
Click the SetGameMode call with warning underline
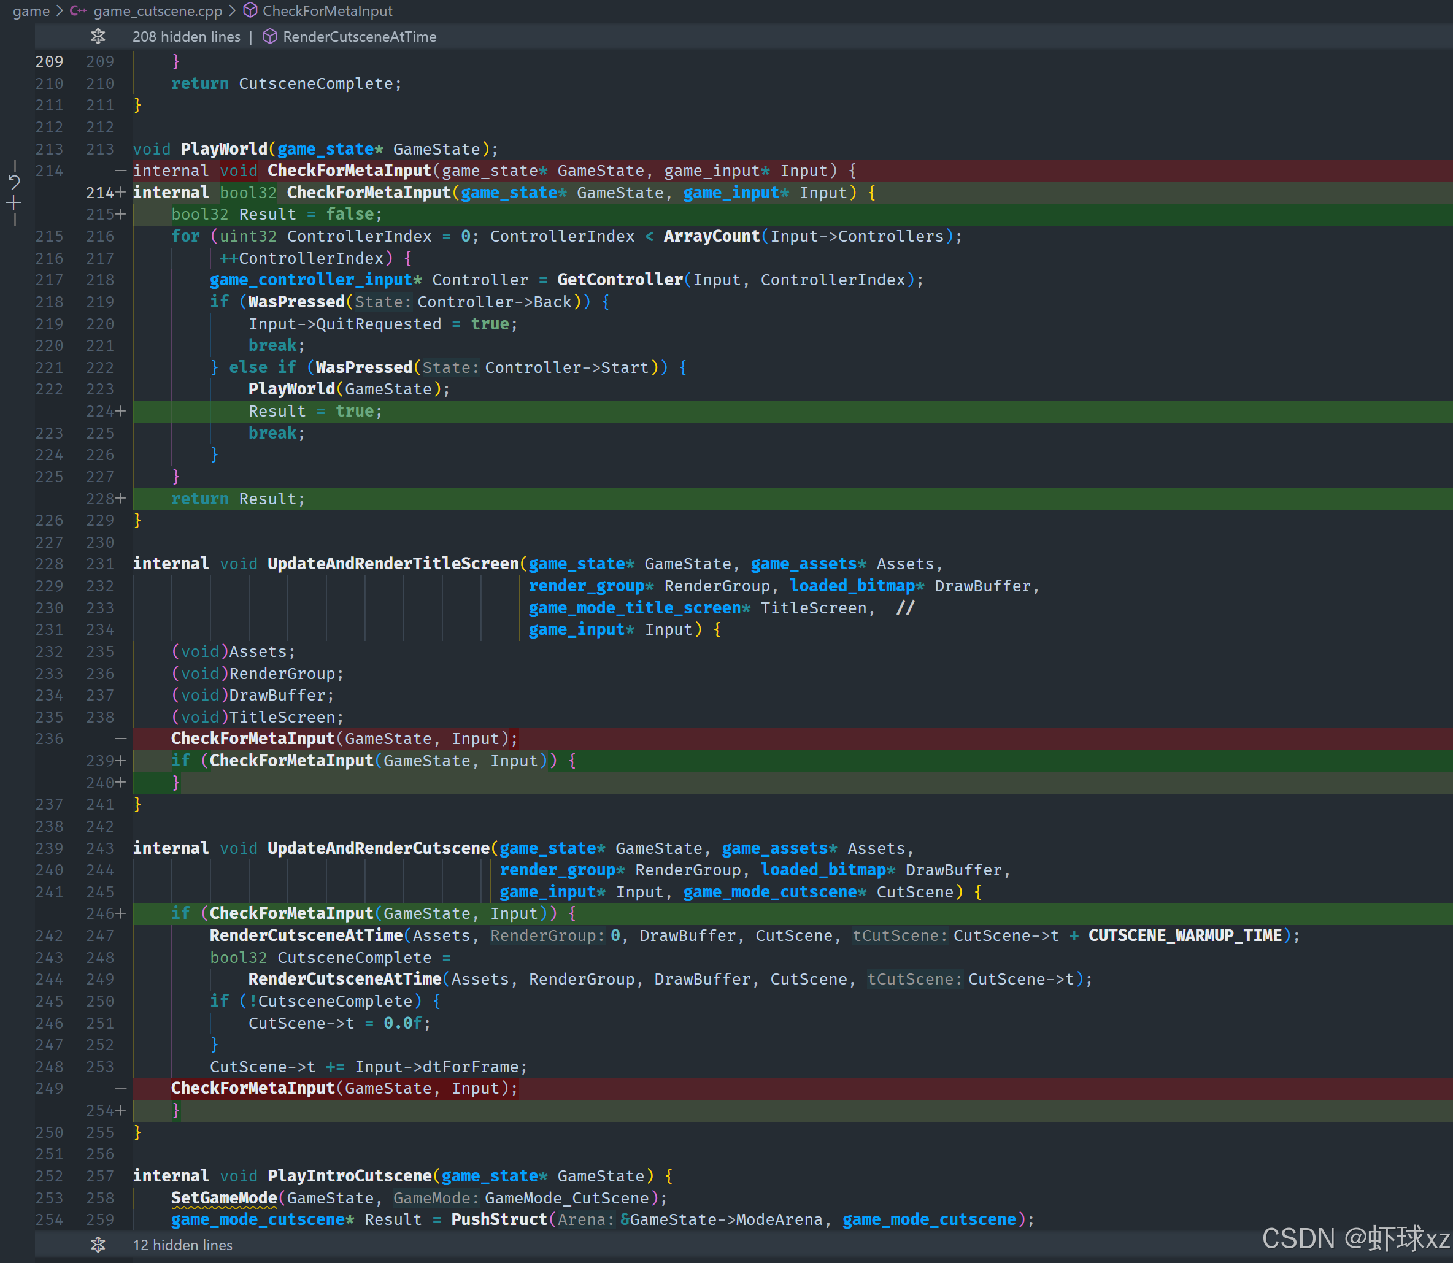pos(223,1197)
